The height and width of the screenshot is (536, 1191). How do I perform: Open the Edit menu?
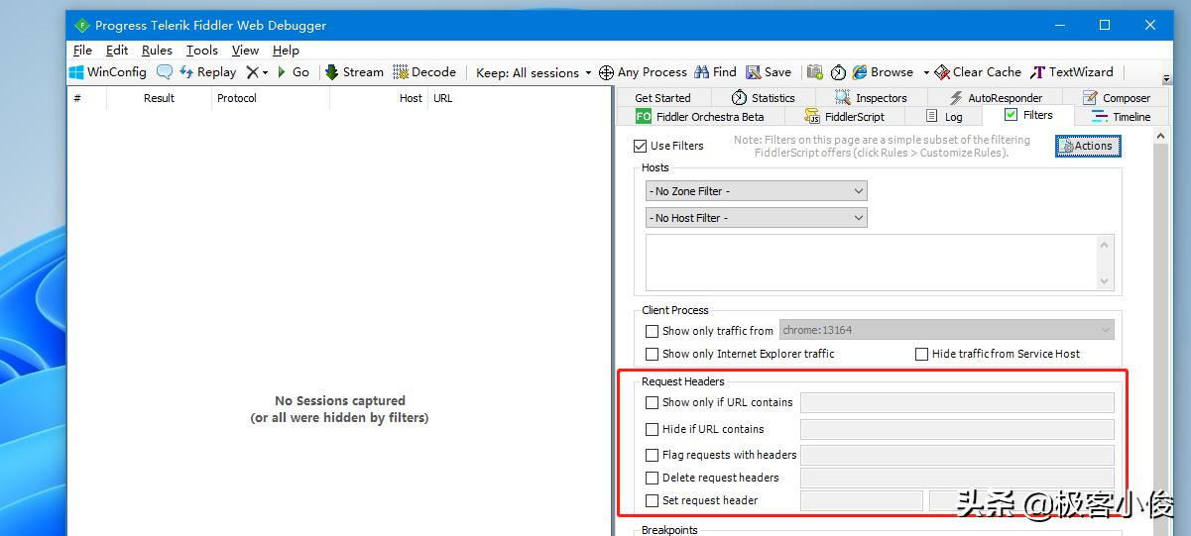117,50
